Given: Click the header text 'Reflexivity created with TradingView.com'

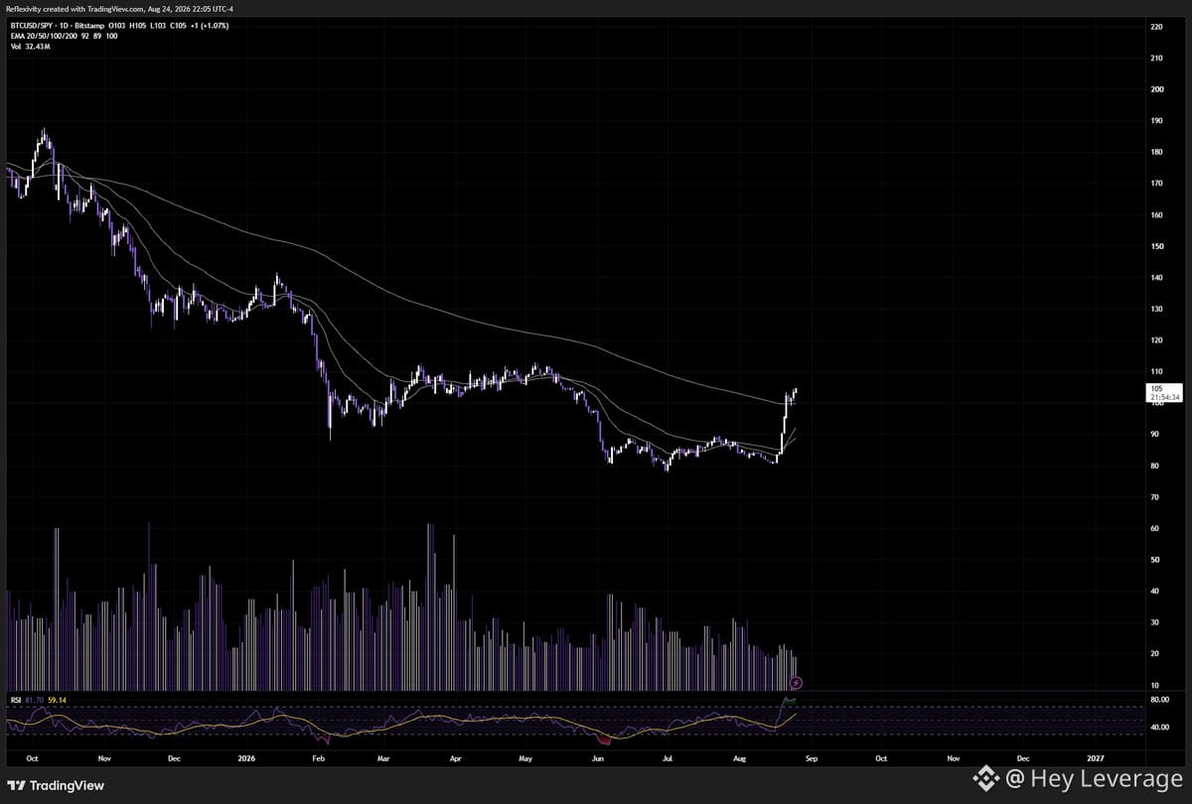Looking at the screenshot, I should point(74,9).
